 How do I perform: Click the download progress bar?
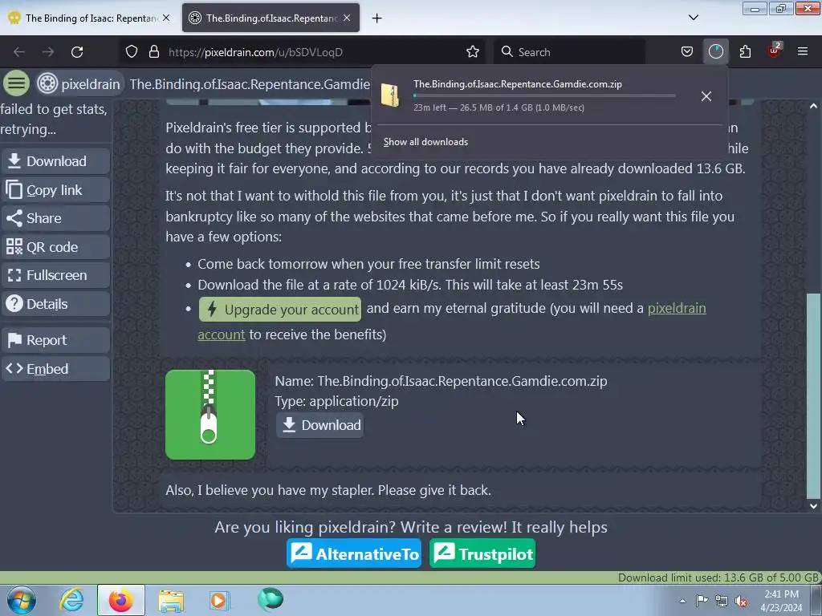[544, 95]
